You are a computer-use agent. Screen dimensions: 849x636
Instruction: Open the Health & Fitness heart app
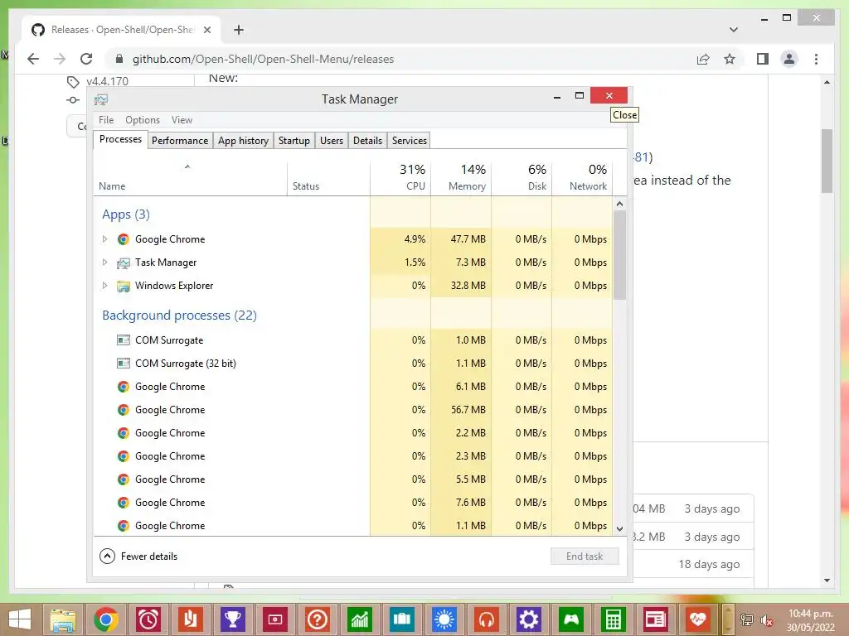coord(697,619)
